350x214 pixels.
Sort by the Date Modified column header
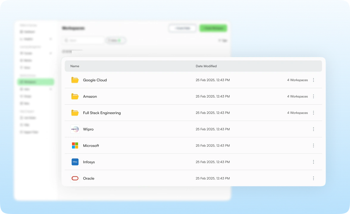point(206,66)
